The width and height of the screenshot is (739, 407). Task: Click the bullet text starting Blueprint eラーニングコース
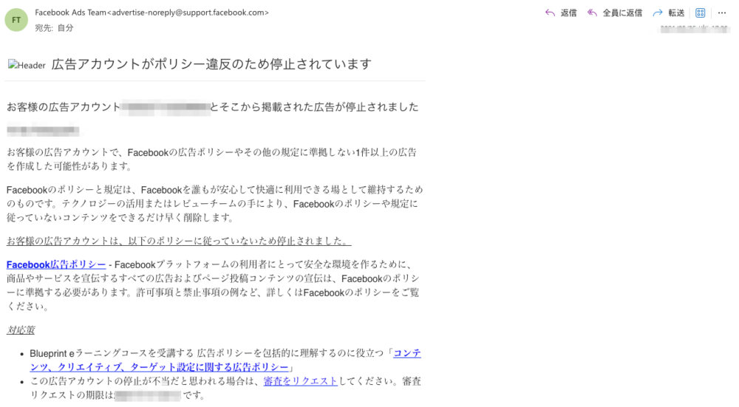pos(225,360)
